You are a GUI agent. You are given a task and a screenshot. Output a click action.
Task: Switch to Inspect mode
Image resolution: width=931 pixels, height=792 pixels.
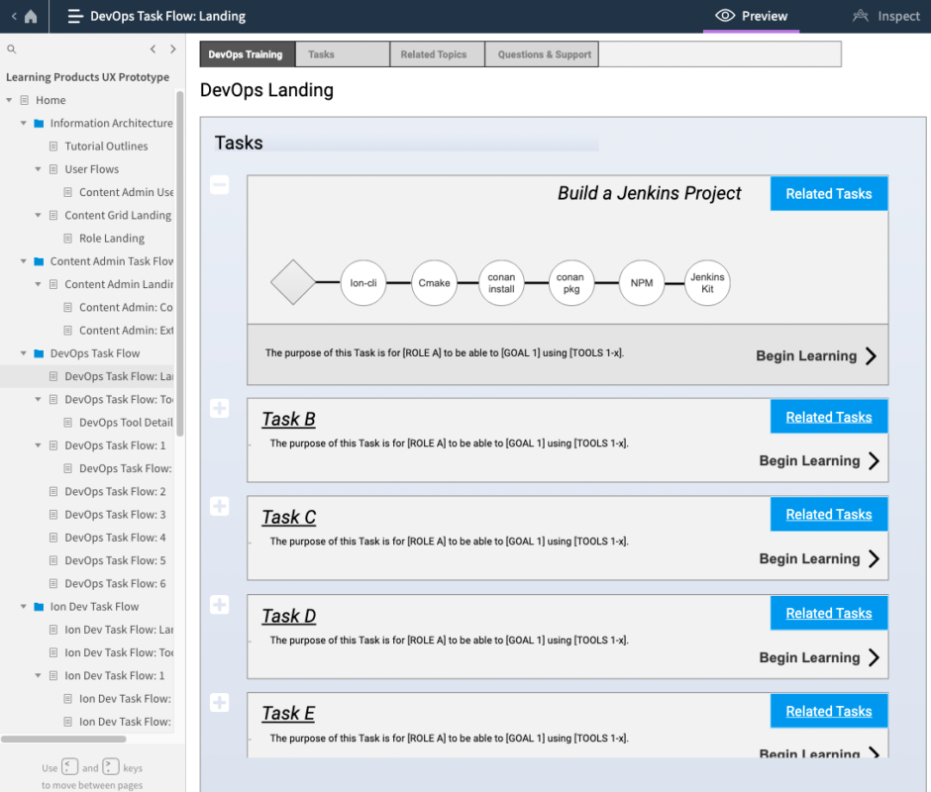pyautogui.click(x=885, y=16)
